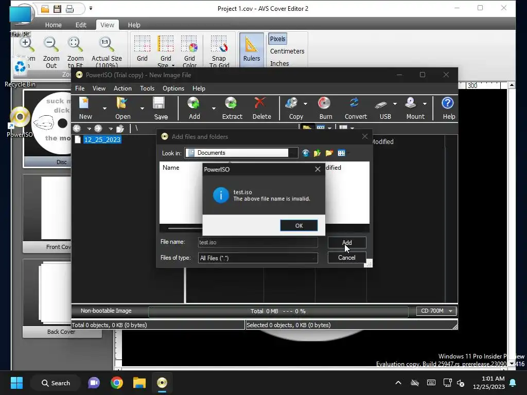The height and width of the screenshot is (395, 527).
Task: Select Pixels as ruler unit
Action: [277, 39]
